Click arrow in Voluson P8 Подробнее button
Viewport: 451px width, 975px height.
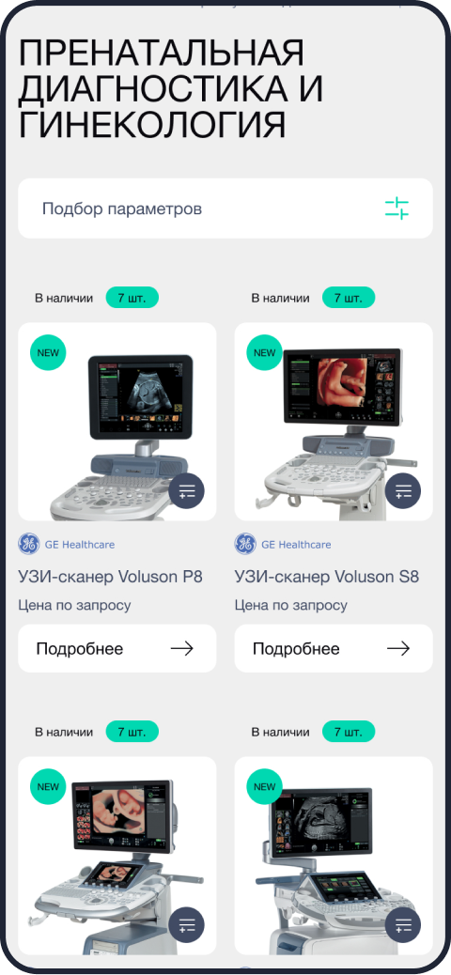(x=181, y=648)
